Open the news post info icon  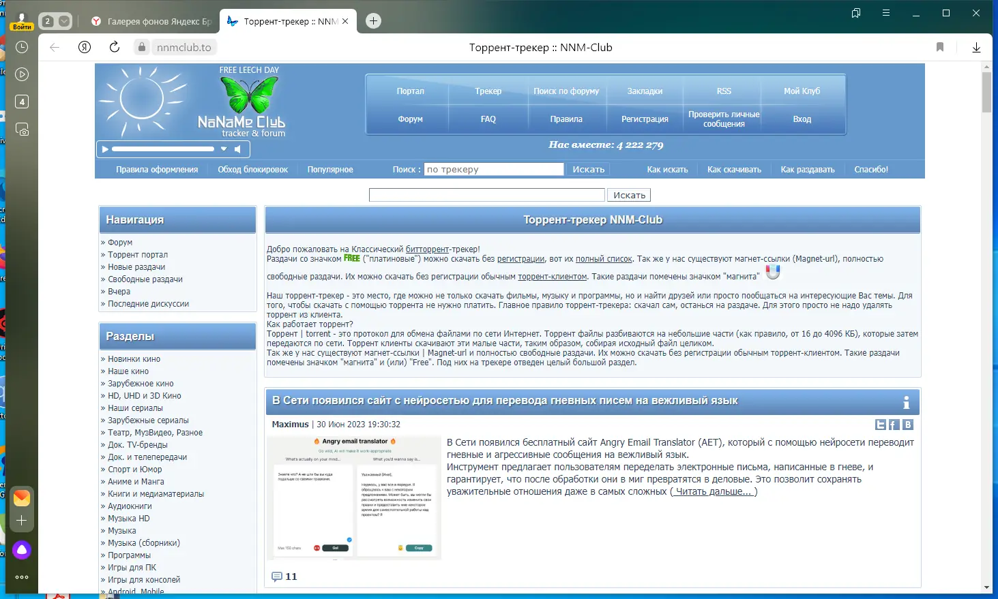[x=906, y=401]
